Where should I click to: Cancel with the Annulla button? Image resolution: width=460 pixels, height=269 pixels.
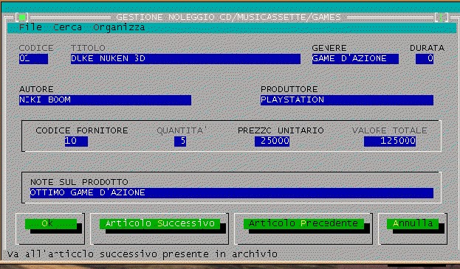coord(413,224)
